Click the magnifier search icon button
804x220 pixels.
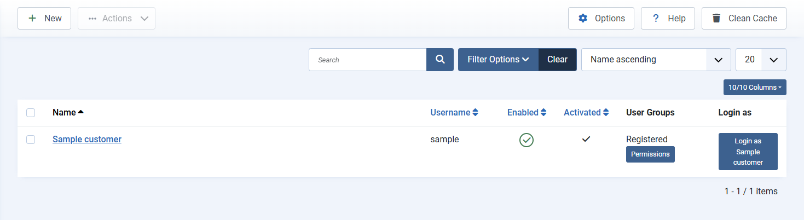(440, 60)
